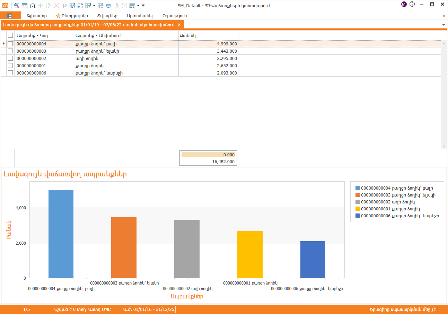Open the Ընտրյալներ favorites tab
This screenshot has width=448, height=314.
[72, 16]
